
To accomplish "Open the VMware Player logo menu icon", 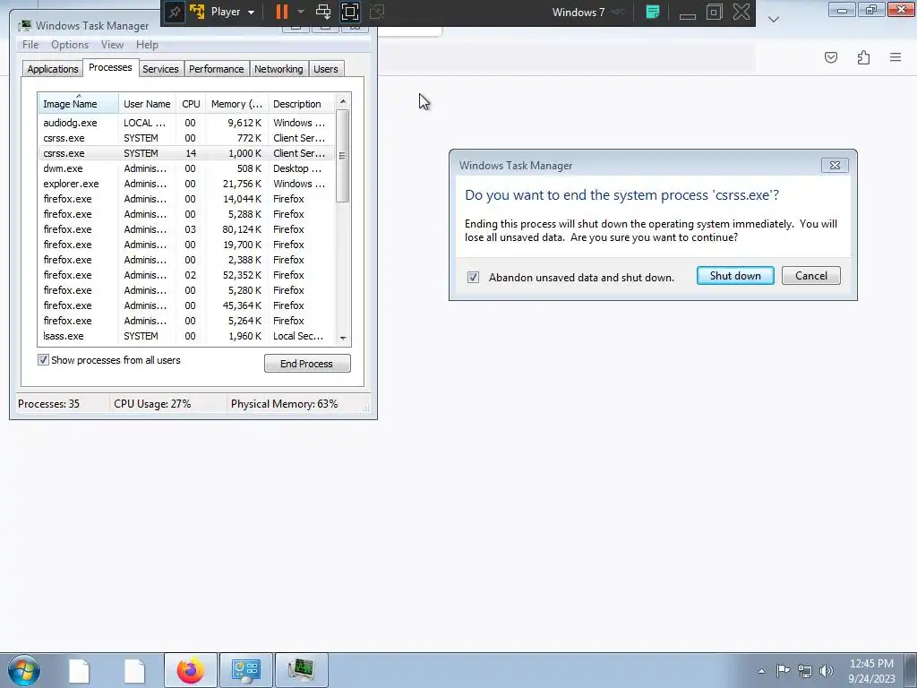I will tap(197, 12).
